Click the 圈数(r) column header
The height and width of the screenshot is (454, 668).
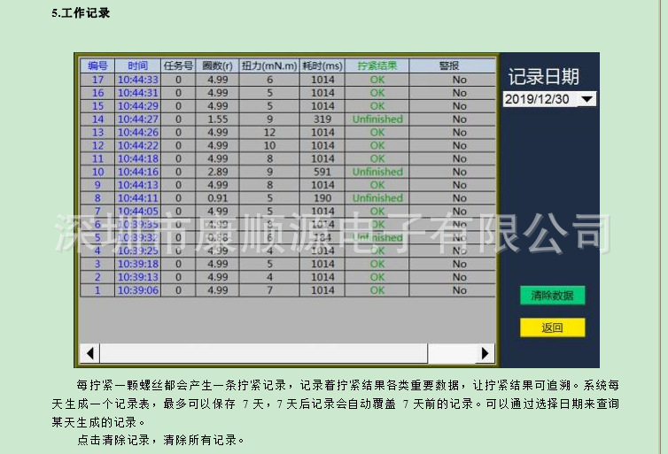[217, 65]
